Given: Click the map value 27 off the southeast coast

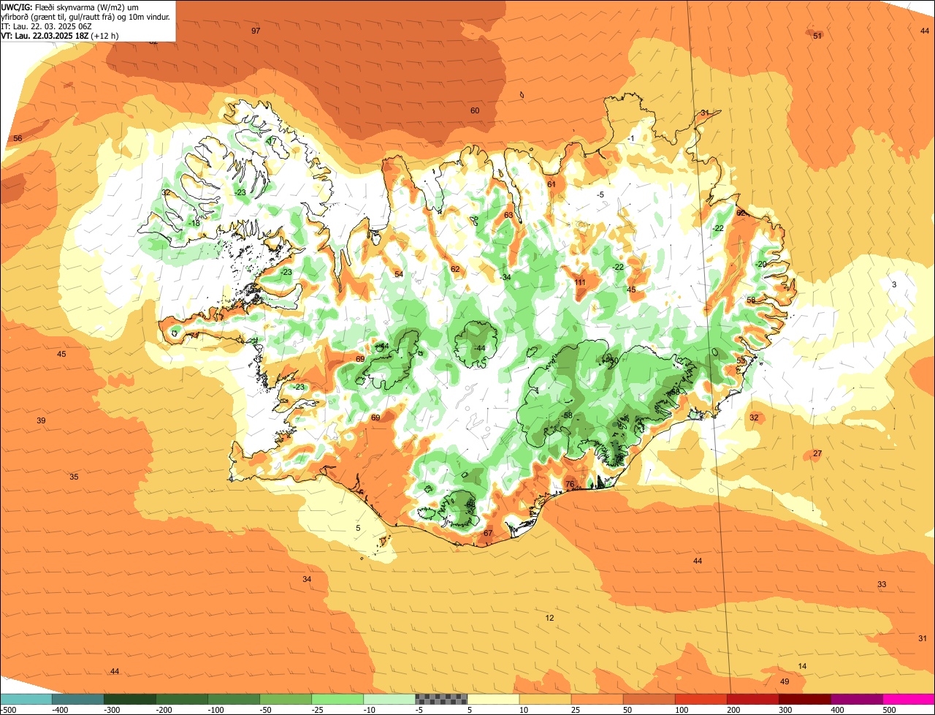Looking at the screenshot, I should pyautogui.click(x=817, y=453).
